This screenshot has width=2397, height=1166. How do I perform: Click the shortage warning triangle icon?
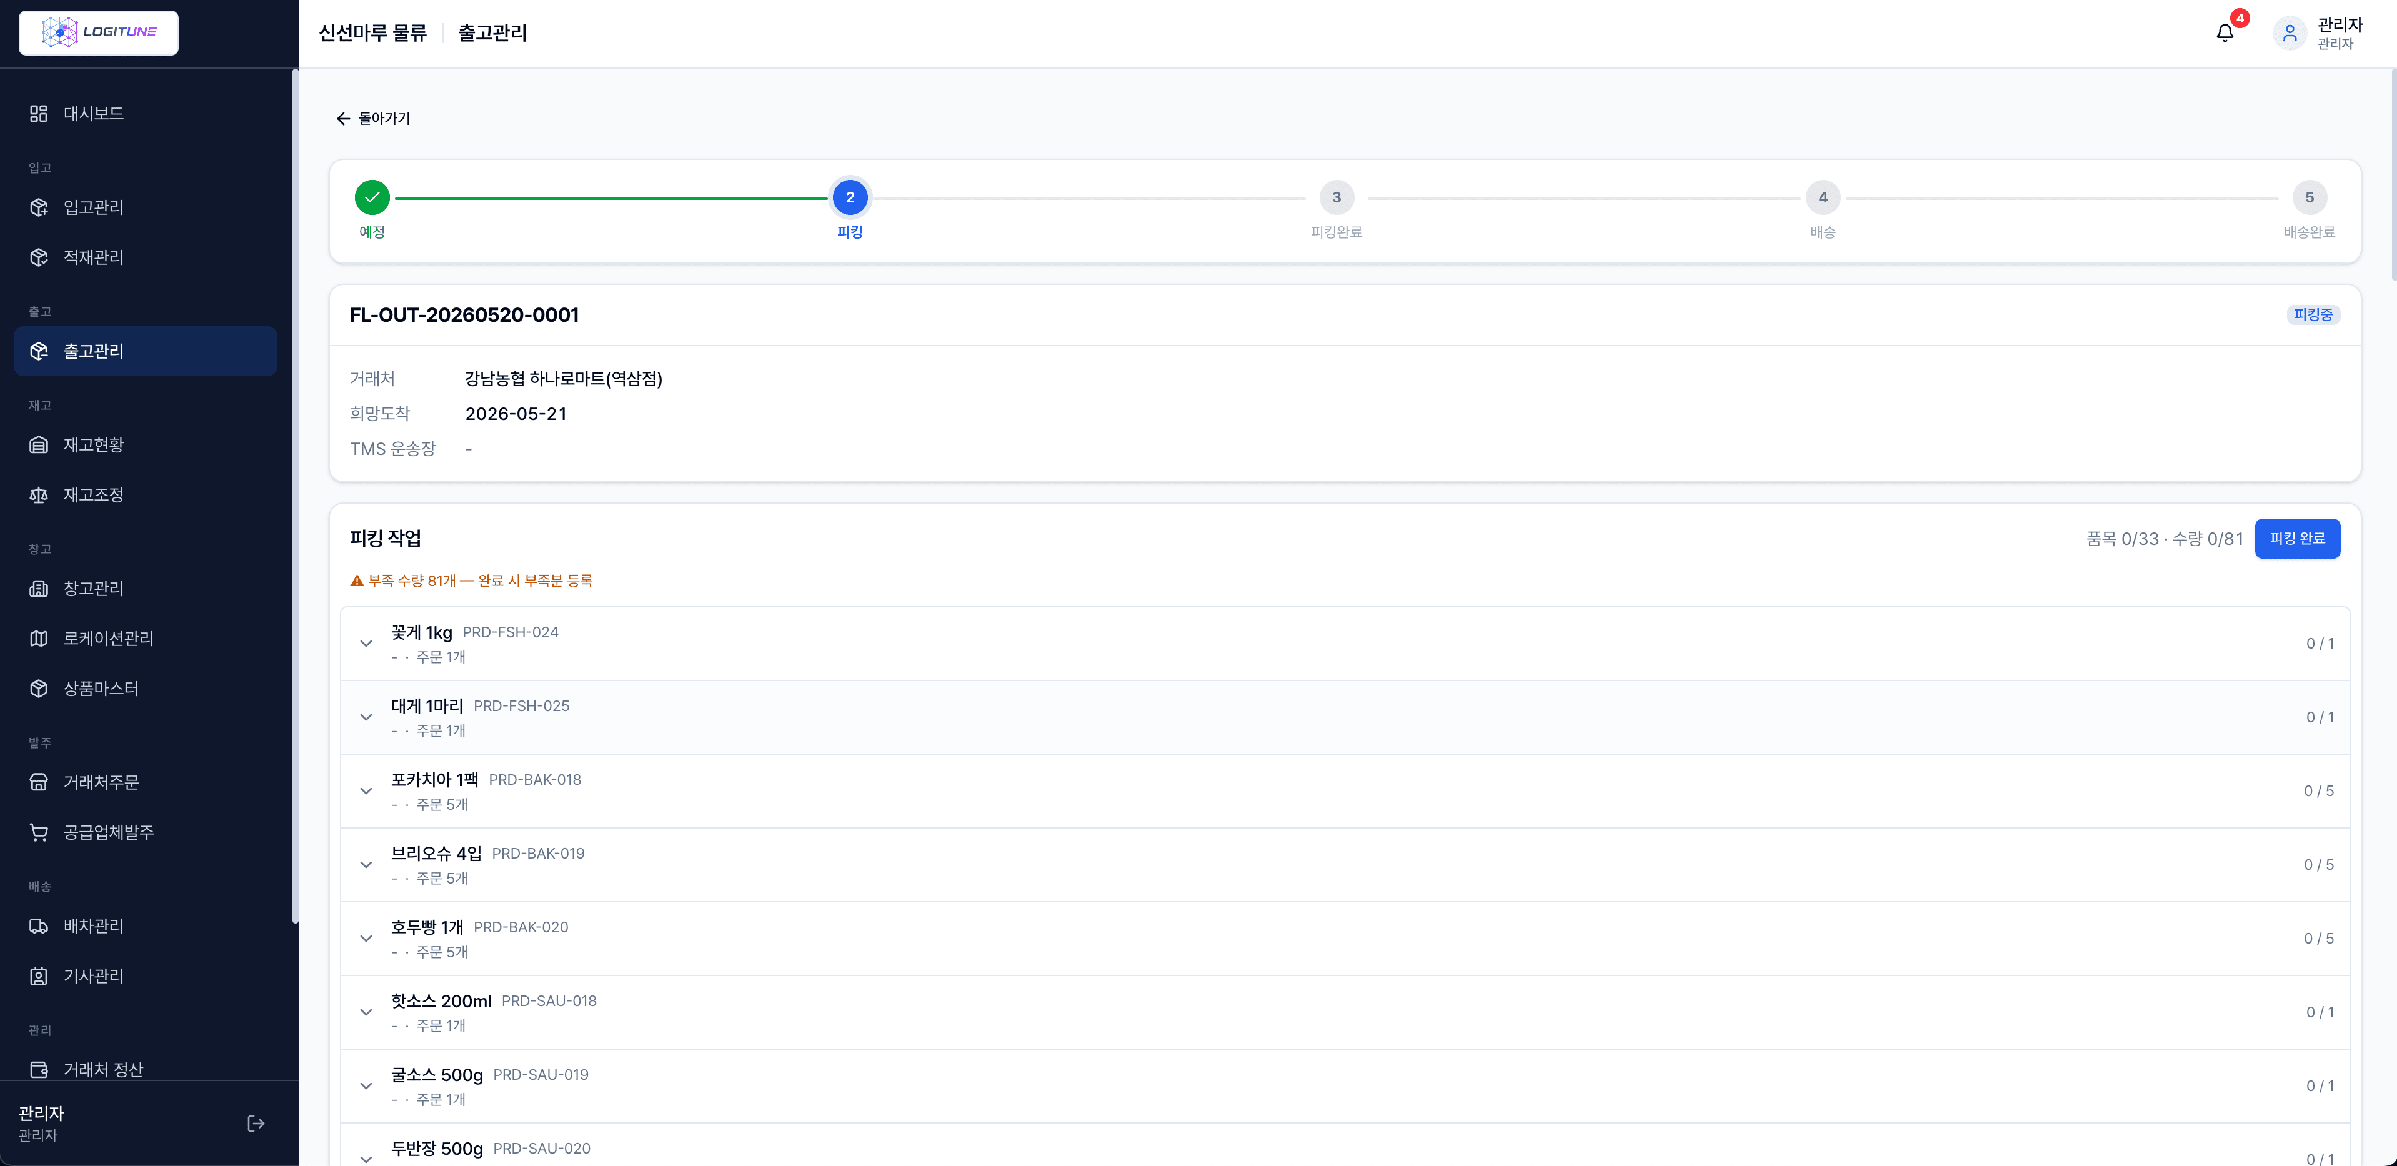coord(356,581)
